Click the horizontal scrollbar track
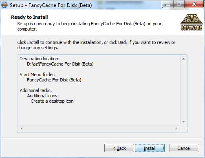Viewport: 205px width, 158px height. click(x=99, y=128)
